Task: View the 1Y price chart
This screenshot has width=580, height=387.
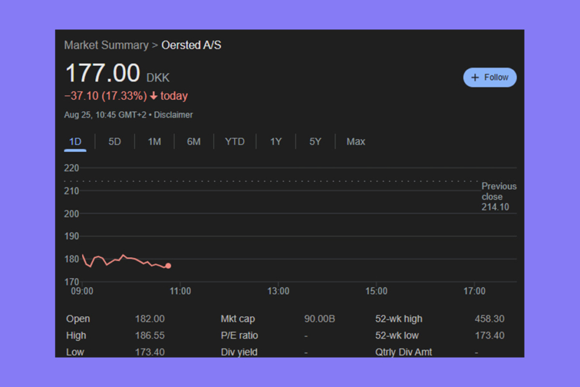Action: point(275,141)
